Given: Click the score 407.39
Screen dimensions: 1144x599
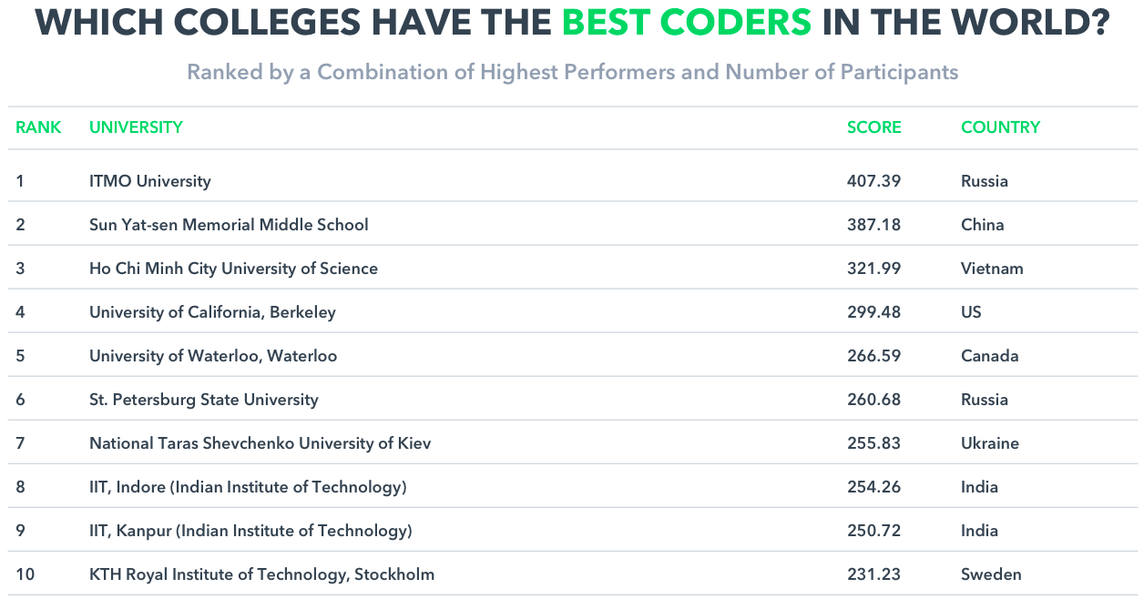Looking at the screenshot, I should pos(873,181).
